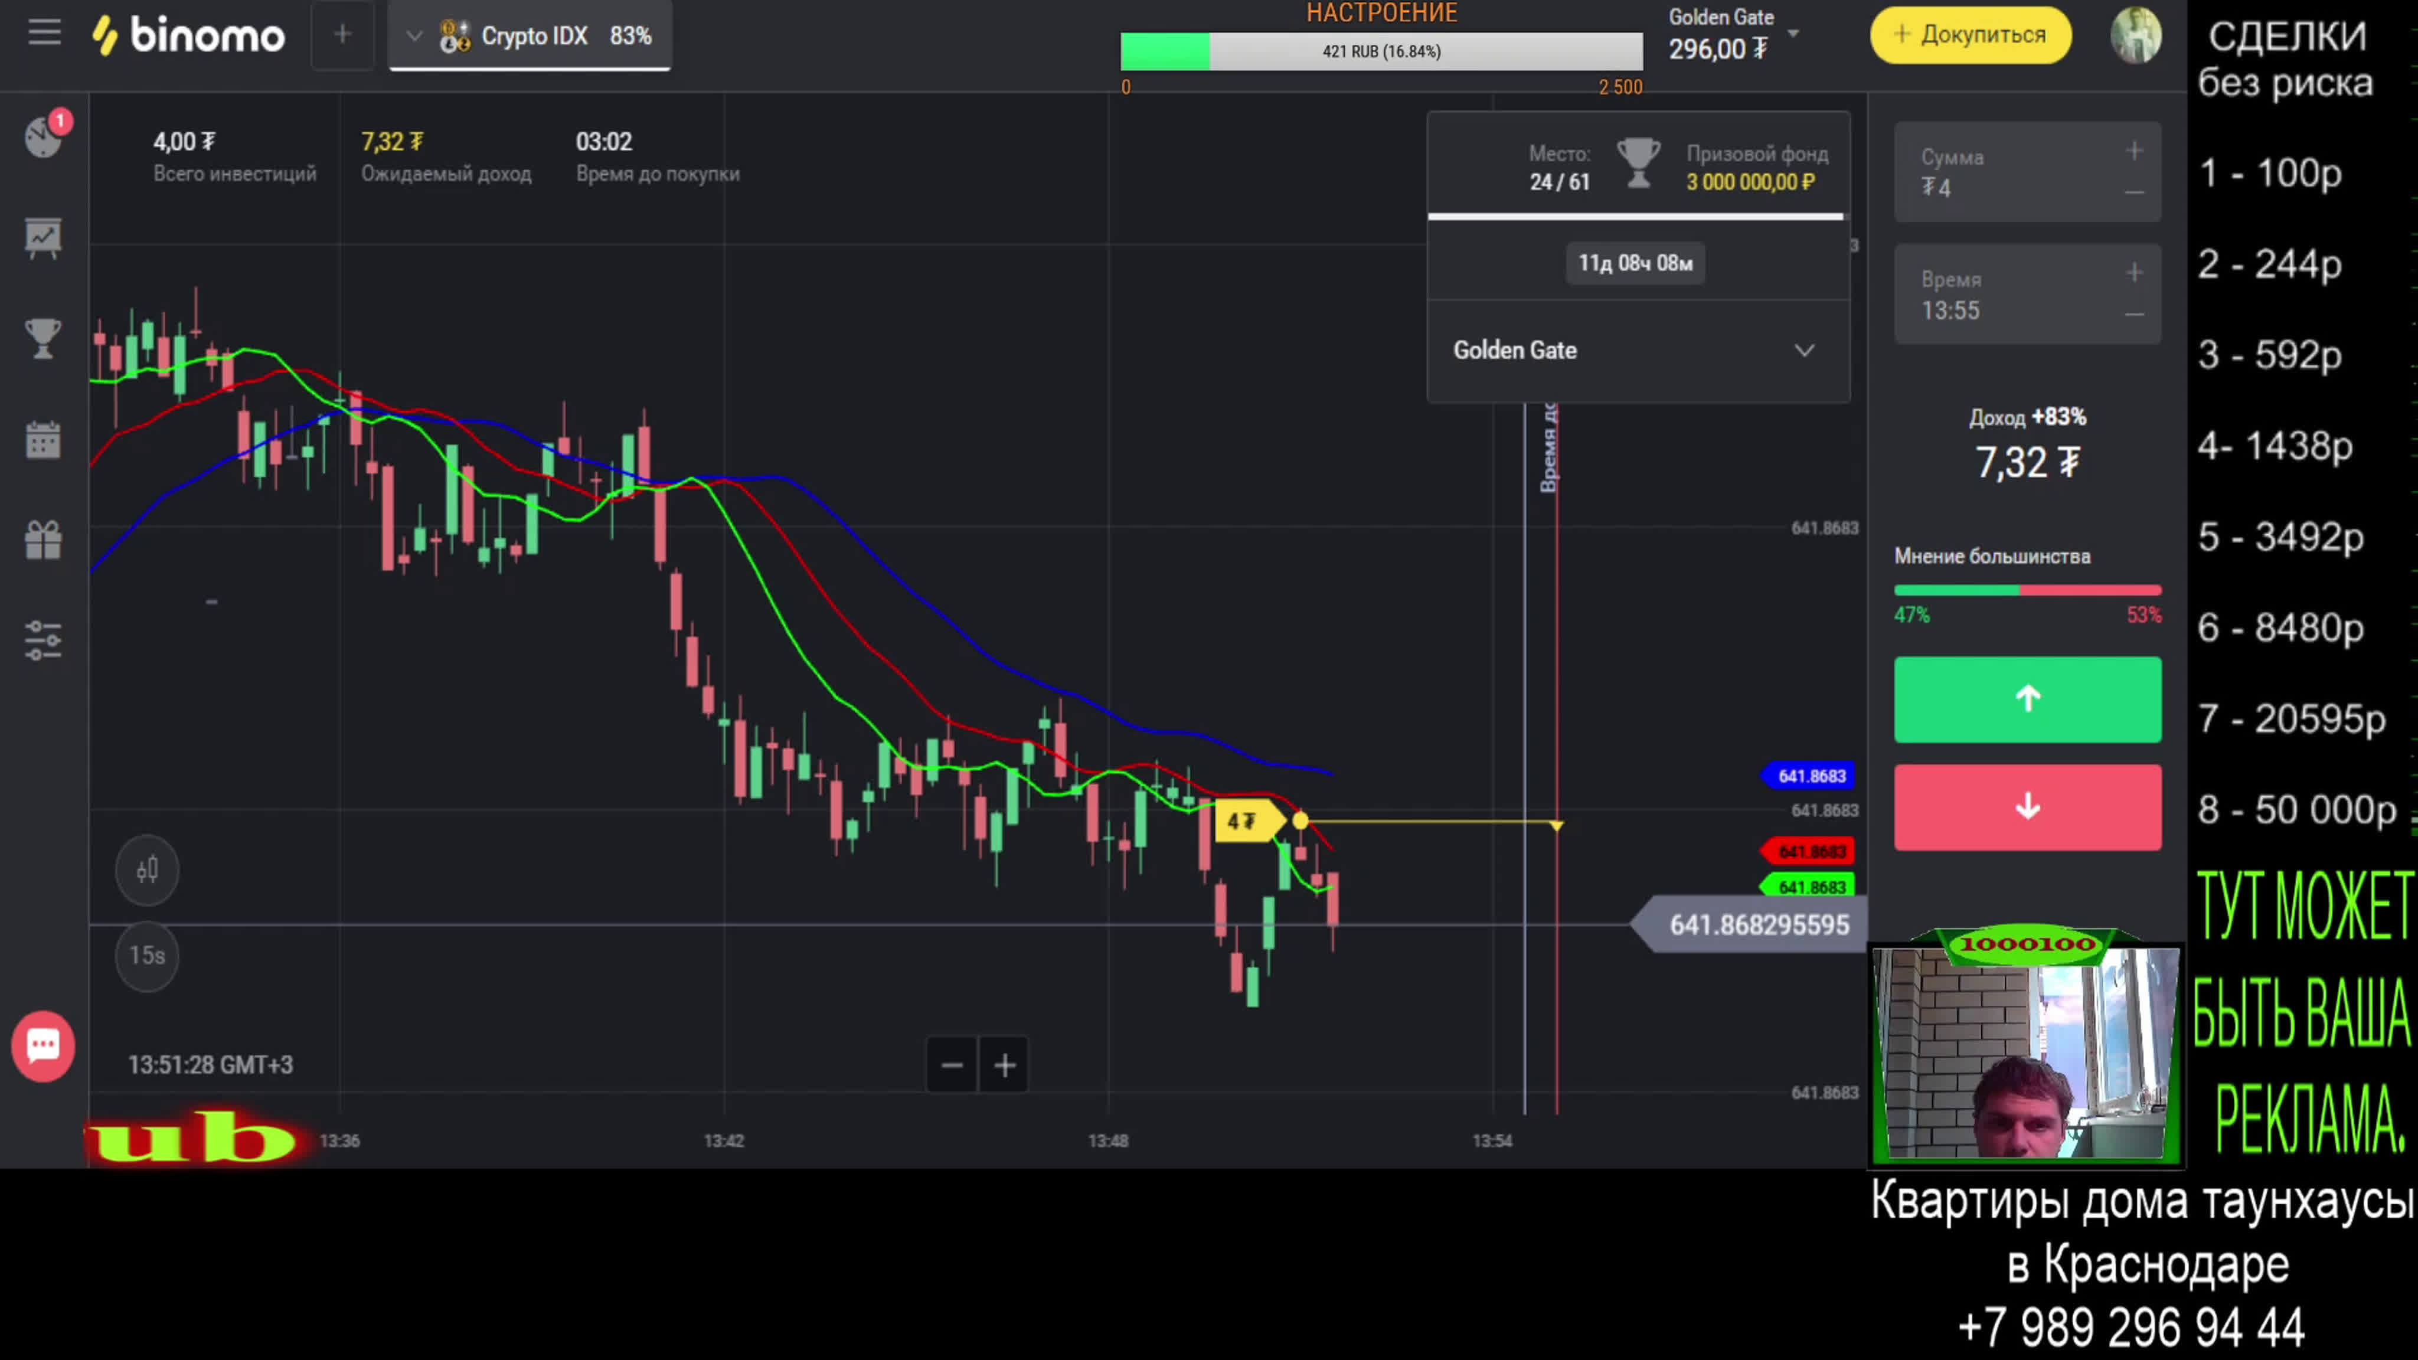Increase the Сумма amount with plus
The image size is (2418, 1360).
[2133, 151]
